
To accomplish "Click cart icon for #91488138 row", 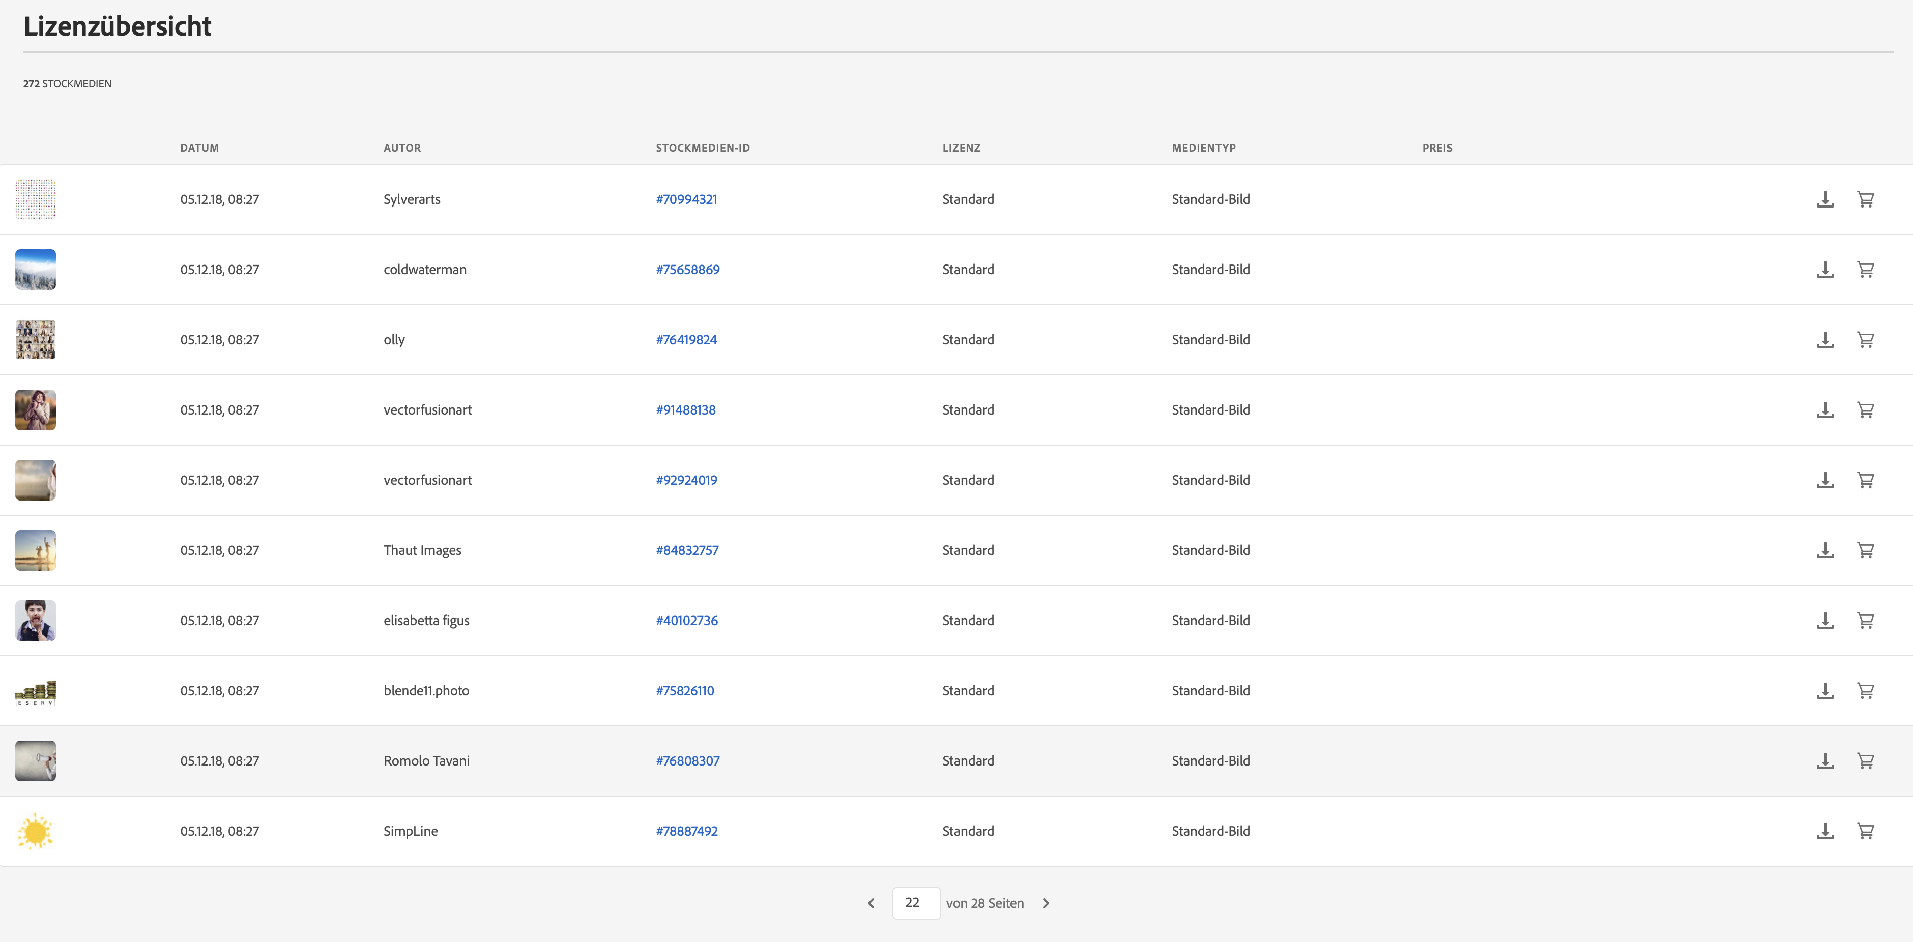I will (1866, 410).
